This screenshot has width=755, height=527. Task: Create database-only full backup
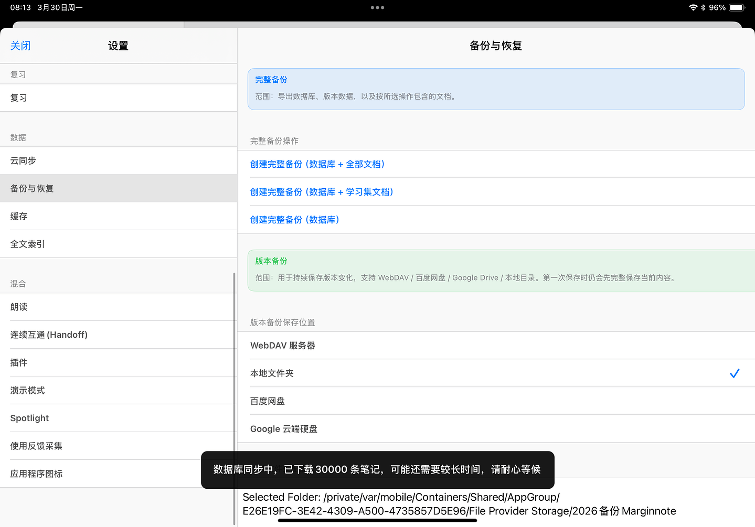pyautogui.click(x=295, y=220)
